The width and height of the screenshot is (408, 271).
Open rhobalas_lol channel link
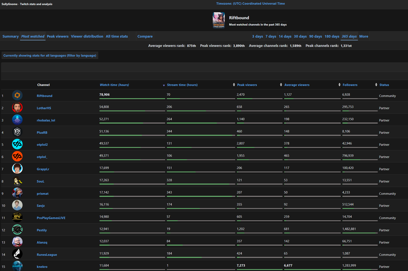pos(46,121)
